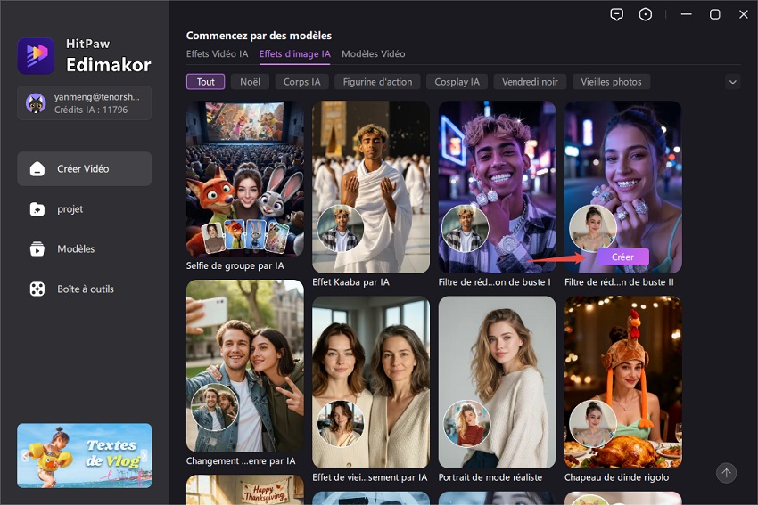Click the Boîte à outils icon
This screenshot has width=758, height=505.
coord(37,289)
